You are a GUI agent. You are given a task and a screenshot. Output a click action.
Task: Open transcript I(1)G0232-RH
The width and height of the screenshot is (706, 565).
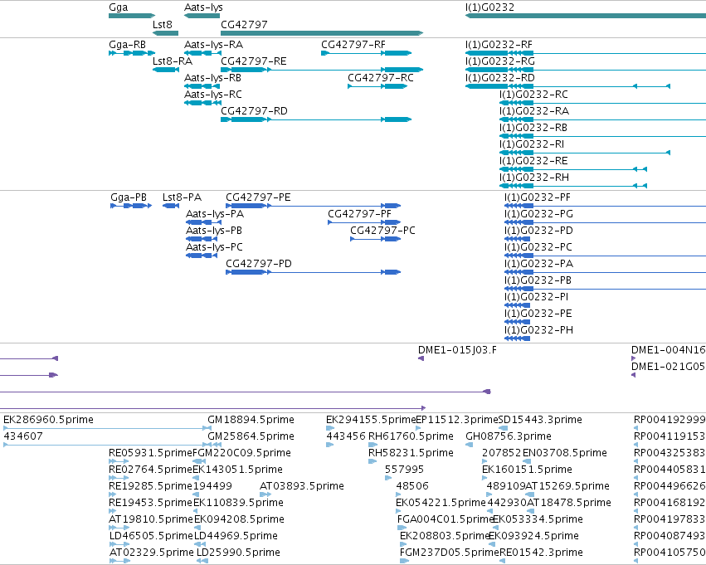(534, 178)
